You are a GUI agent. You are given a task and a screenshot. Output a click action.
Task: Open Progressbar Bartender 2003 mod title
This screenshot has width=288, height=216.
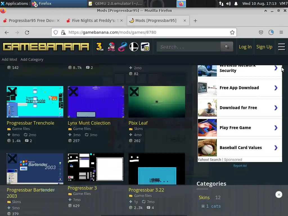pos(30,193)
